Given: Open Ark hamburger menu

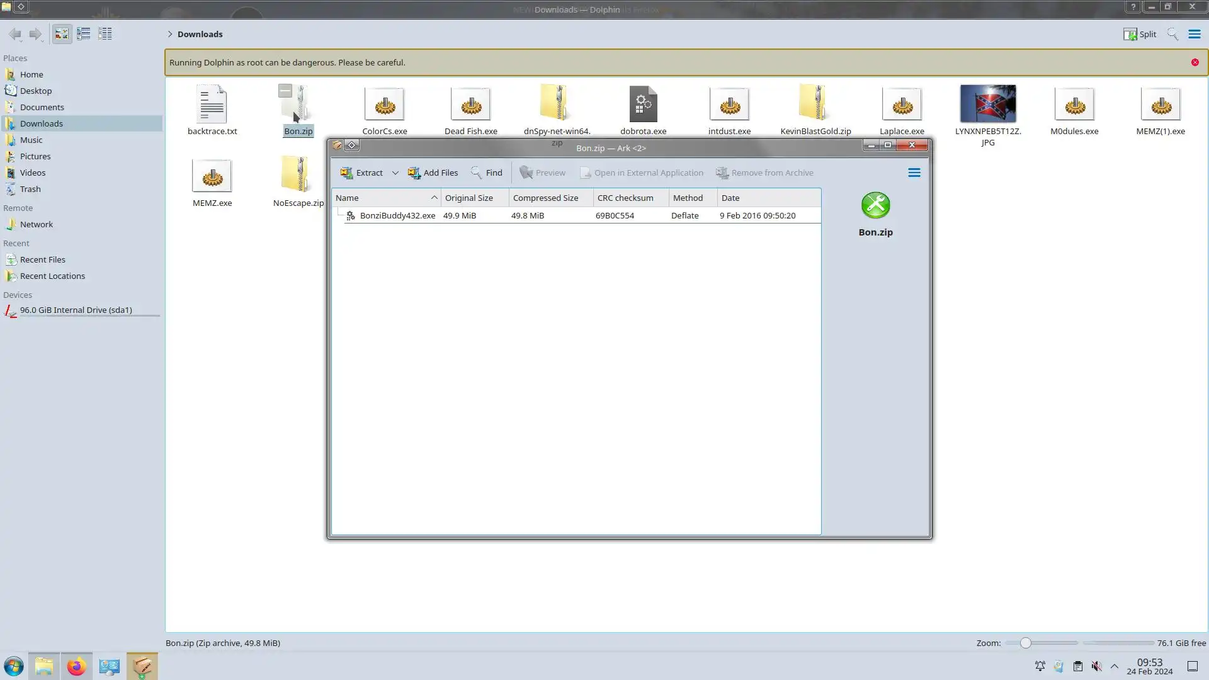Looking at the screenshot, I should (x=914, y=173).
